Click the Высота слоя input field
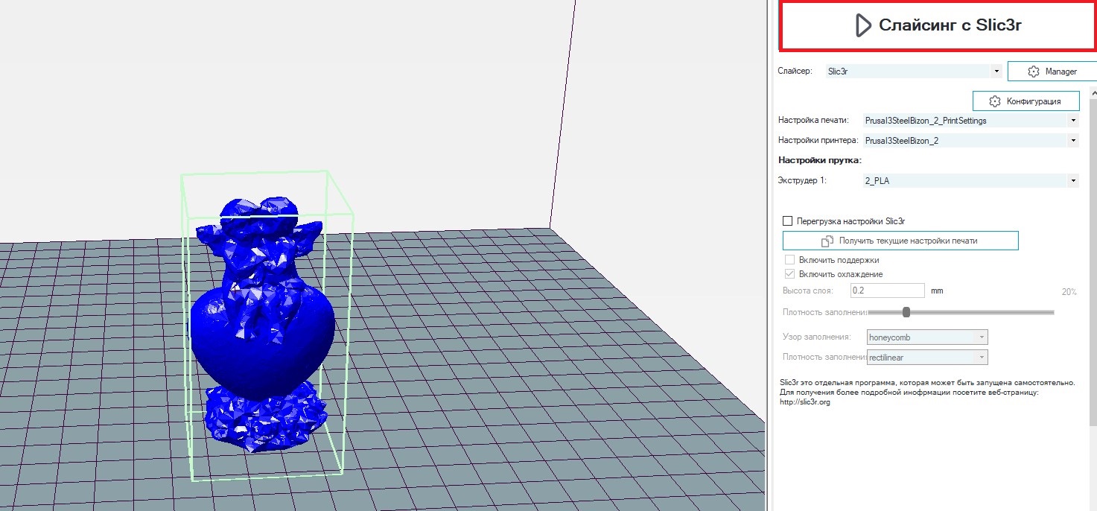Image resolution: width=1097 pixels, height=511 pixels. pyautogui.click(x=886, y=291)
